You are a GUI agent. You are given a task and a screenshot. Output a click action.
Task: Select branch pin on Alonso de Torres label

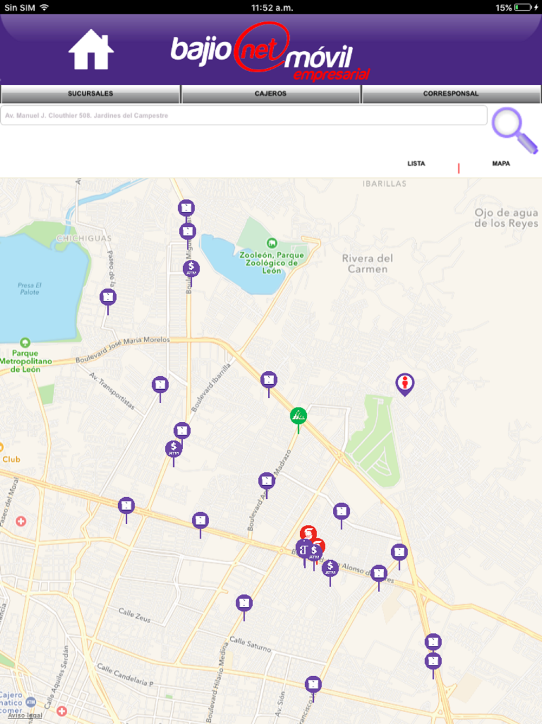point(379,573)
